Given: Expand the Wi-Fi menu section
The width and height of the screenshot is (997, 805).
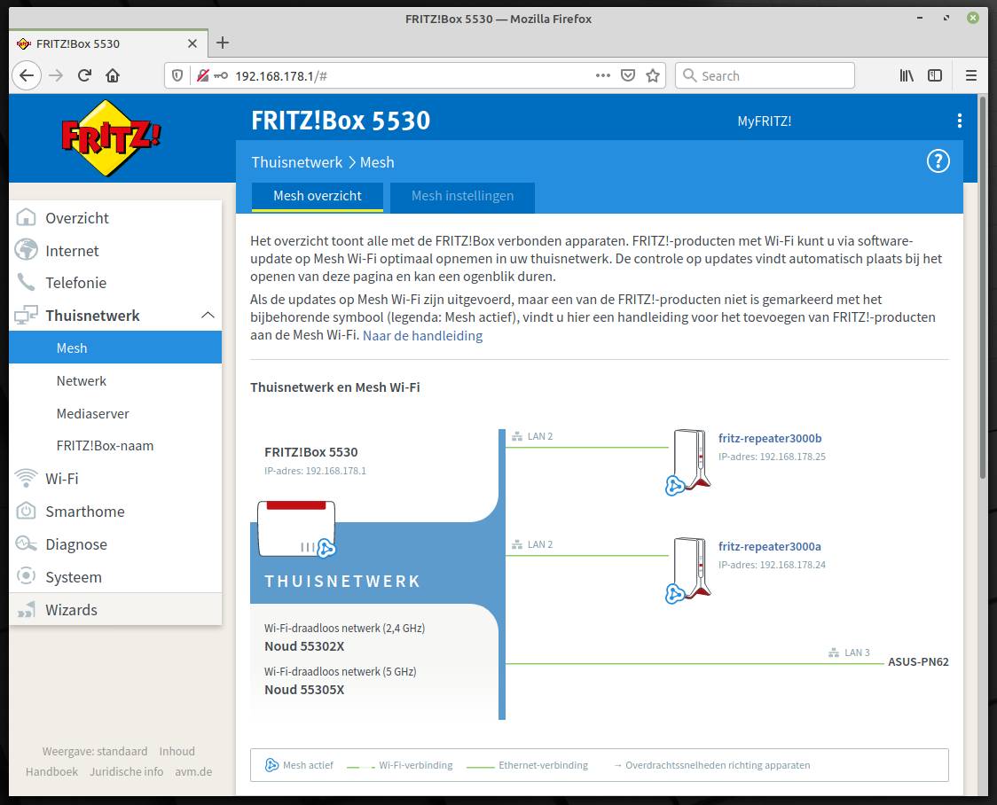Looking at the screenshot, I should [62, 479].
